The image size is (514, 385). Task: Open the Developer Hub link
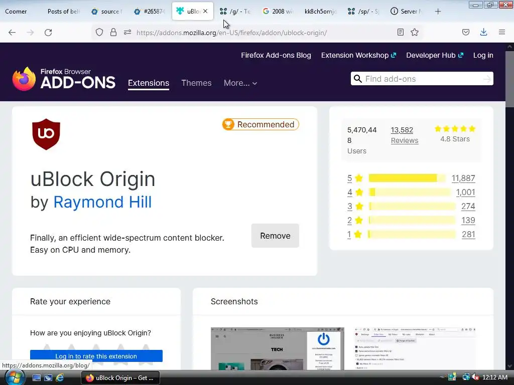(435, 55)
